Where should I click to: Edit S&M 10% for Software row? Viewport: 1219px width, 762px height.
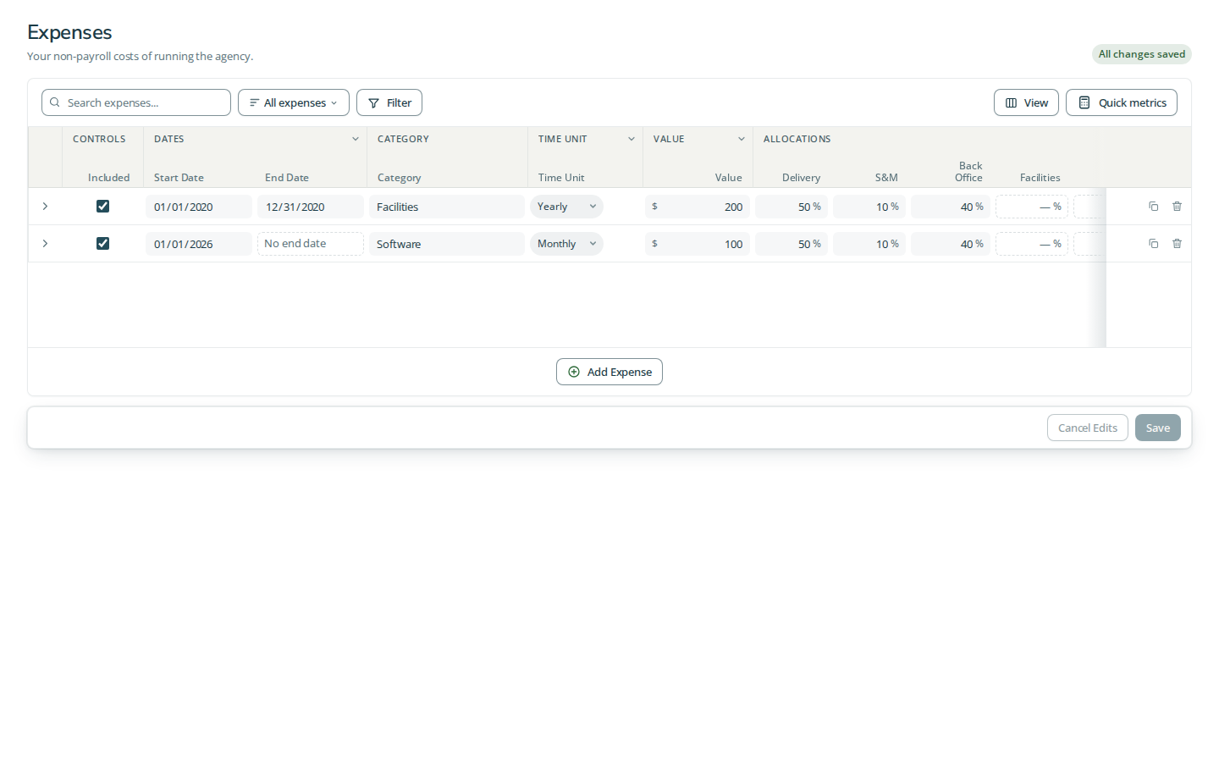(869, 244)
